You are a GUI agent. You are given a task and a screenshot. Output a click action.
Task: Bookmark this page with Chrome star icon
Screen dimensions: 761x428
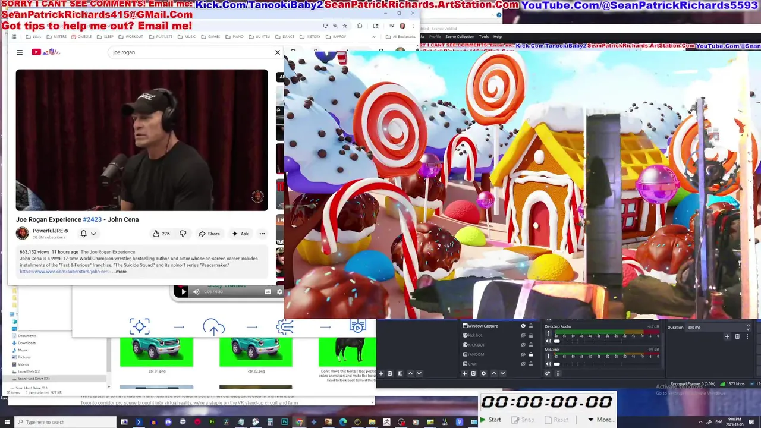pos(345,26)
